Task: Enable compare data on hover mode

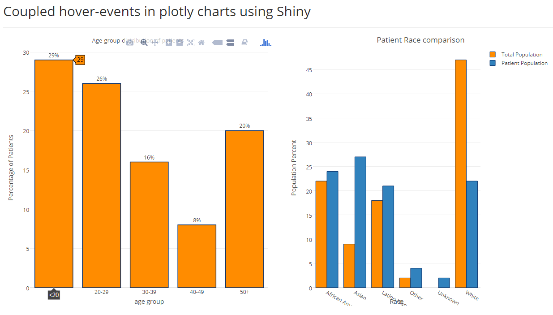Action: point(230,42)
